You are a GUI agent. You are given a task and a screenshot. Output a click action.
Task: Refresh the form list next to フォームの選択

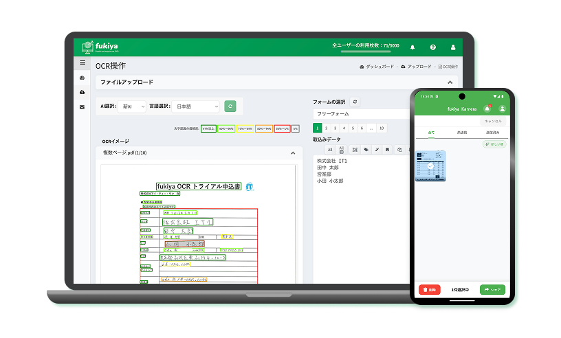(355, 102)
